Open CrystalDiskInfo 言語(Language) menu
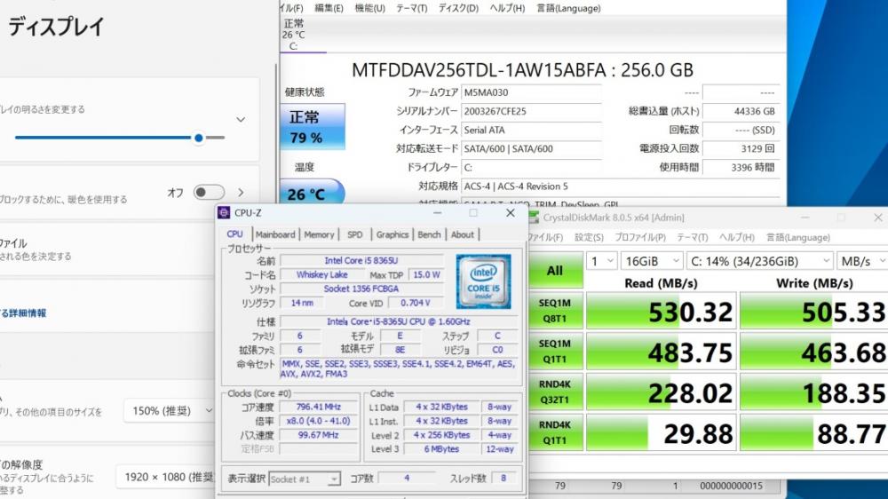The height and width of the screenshot is (499, 888). [568, 8]
